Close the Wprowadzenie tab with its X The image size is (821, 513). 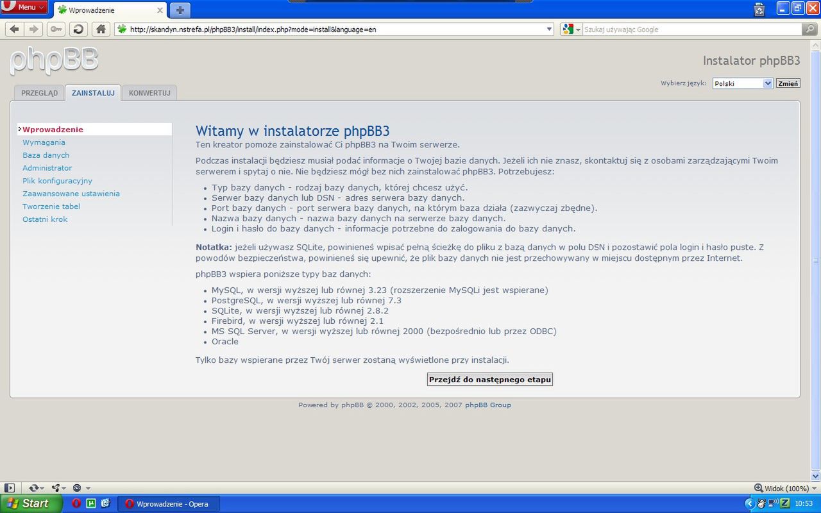point(160,10)
